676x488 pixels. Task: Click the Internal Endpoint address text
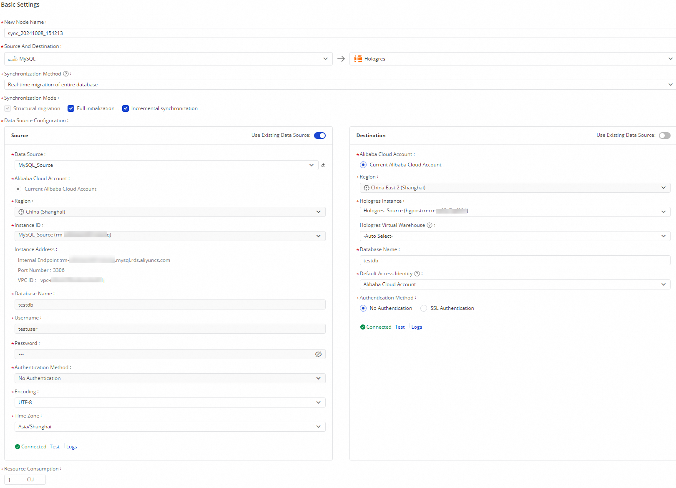[94, 260]
